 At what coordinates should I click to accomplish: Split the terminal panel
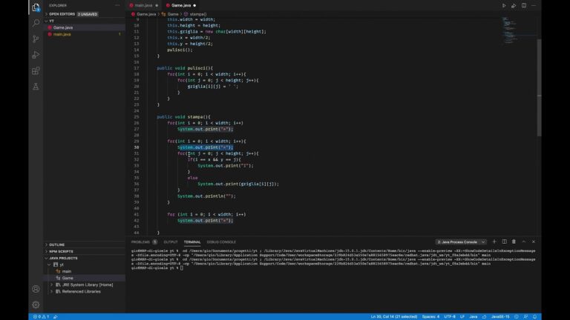click(504, 241)
